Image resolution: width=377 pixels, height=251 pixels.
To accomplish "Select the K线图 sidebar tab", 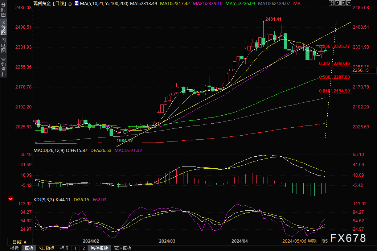I will 4,27.
